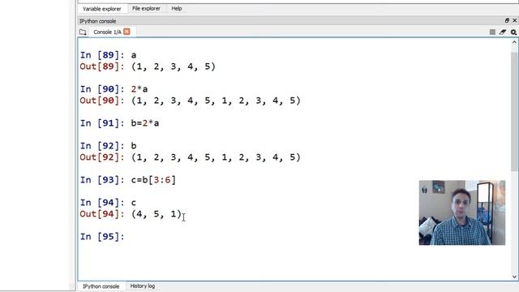This screenshot has height=292, width=519.
Task: Switch to the IPython console bottom tab
Action: tap(101, 286)
